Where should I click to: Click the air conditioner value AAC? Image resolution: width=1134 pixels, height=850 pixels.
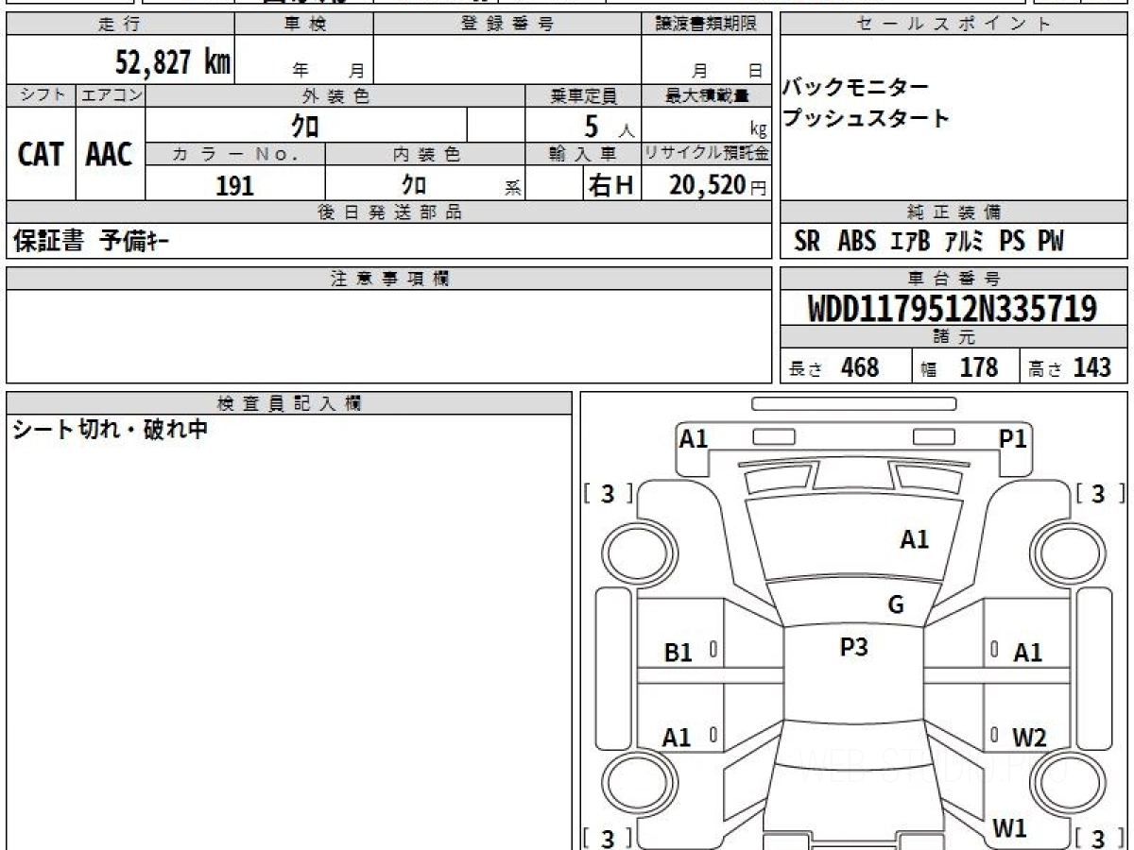click(110, 155)
